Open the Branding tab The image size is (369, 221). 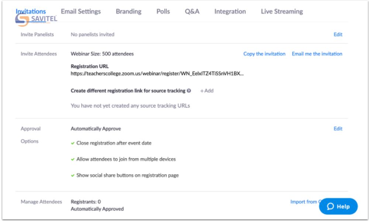tap(128, 11)
